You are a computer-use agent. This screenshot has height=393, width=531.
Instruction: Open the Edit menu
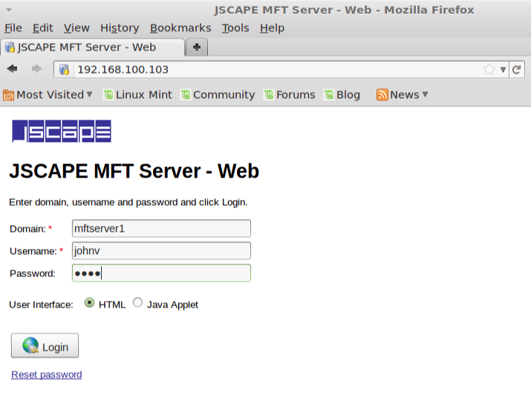tap(42, 27)
